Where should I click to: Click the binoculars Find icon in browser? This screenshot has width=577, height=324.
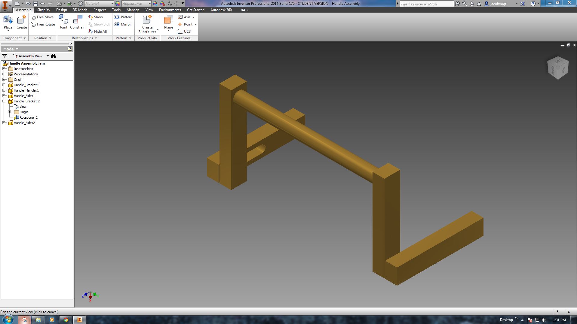(x=54, y=56)
